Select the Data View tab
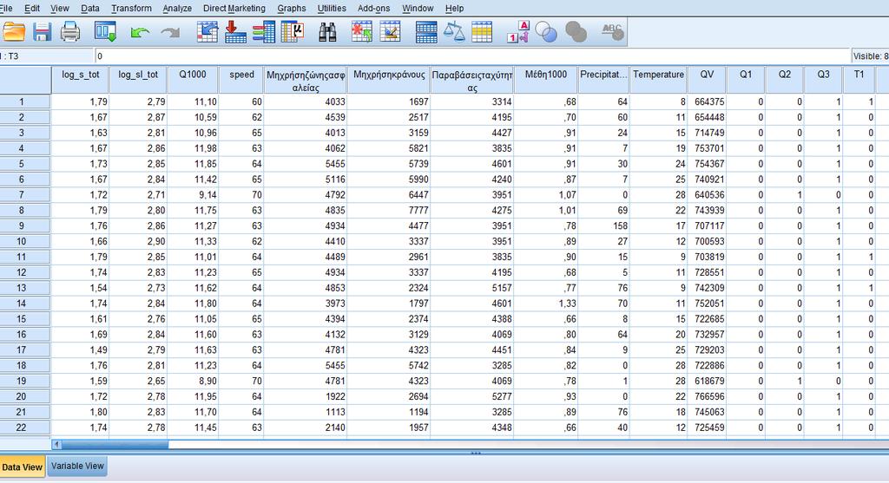This screenshot has height=483, width=889. [x=22, y=467]
